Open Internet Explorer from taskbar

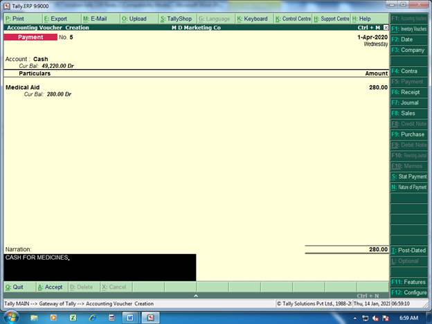click(x=93, y=318)
